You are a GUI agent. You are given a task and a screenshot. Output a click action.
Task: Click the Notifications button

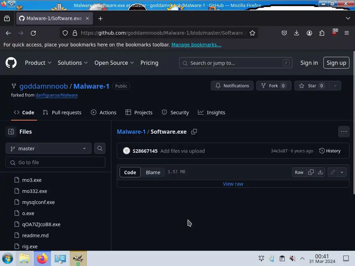pos(232,86)
